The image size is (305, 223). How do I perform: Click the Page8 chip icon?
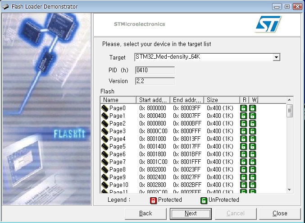point(105,170)
